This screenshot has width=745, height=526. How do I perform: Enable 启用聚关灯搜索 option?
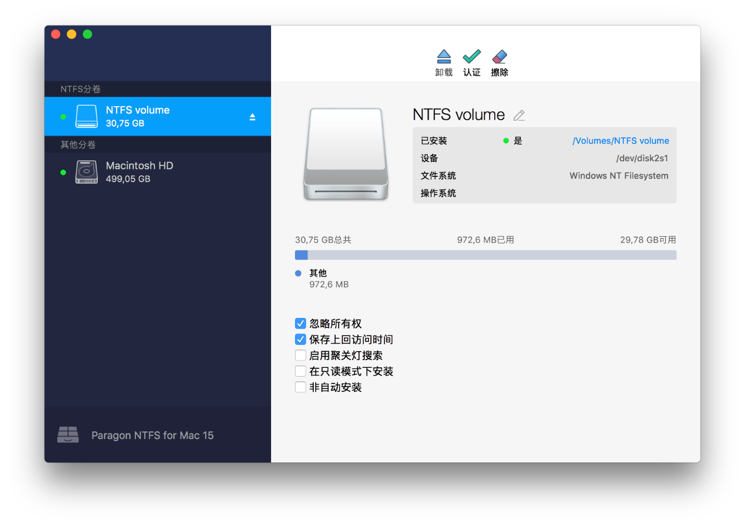coord(300,355)
